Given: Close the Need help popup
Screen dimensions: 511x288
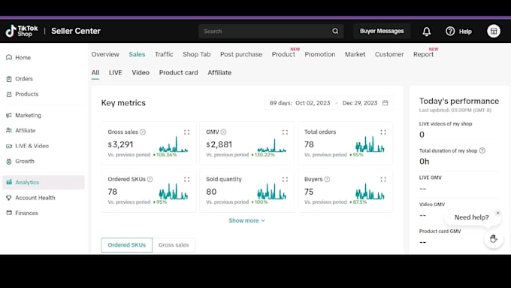Looking at the screenshot, I should click(x=497, y=213).
